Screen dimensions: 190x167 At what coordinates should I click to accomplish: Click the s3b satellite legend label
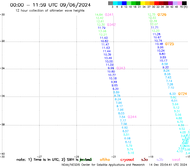pyautogui.click(x=160, y=160)
